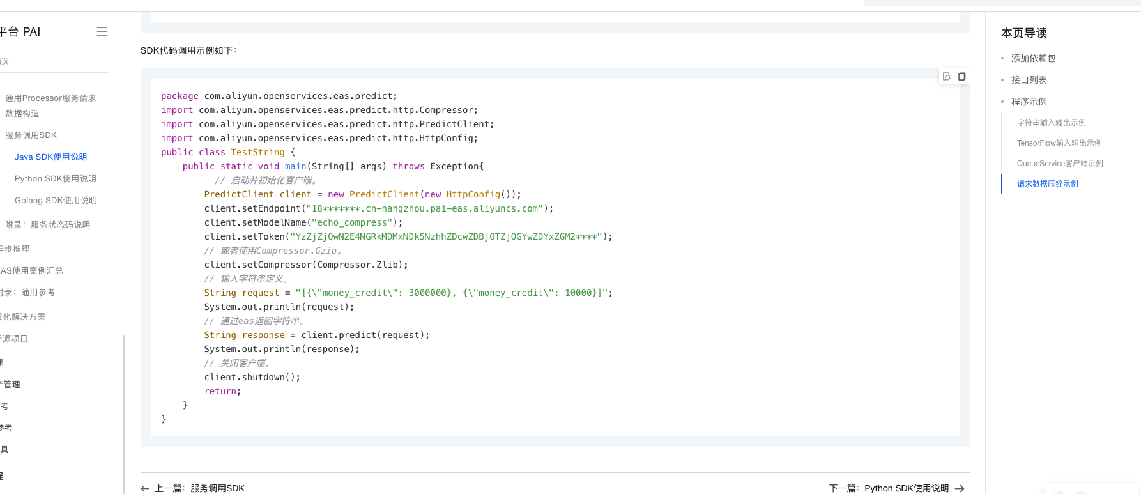
Task: Click the client.setEndpoint code line
Action: click(379, 208)
